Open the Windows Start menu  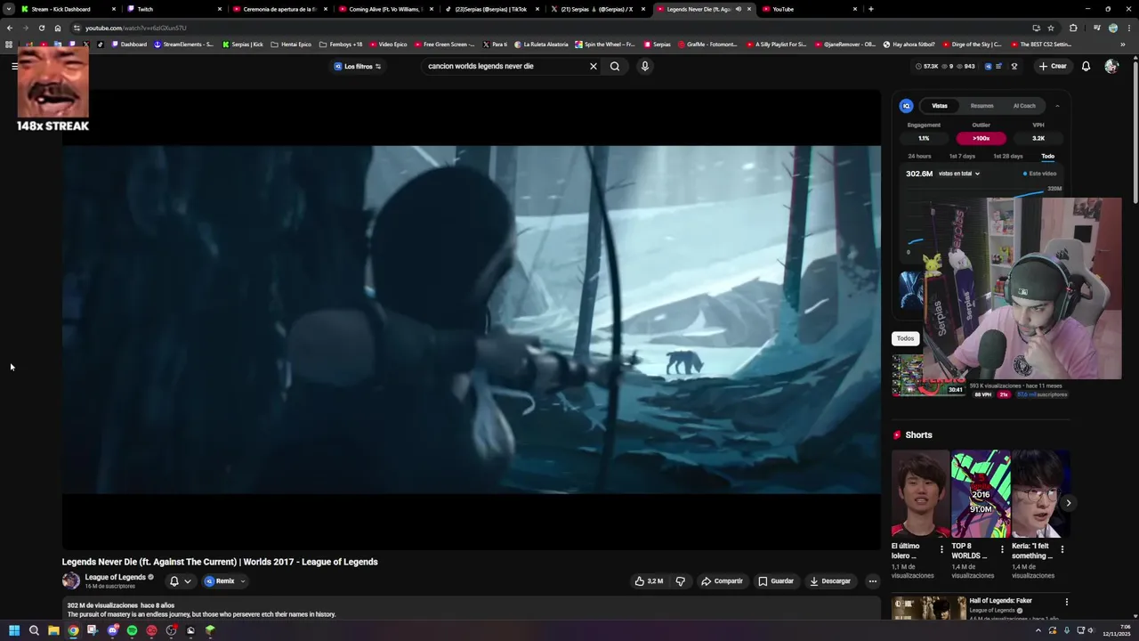(x=14, y=630)
